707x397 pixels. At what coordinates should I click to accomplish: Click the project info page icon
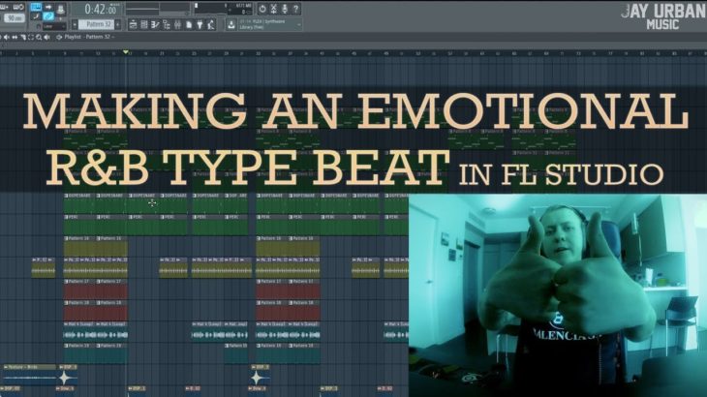pyautogui.click(x=189, y=25)
